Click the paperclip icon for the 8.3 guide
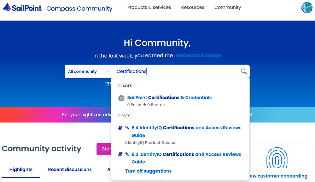The image size is (315, 182). (127, 154)
